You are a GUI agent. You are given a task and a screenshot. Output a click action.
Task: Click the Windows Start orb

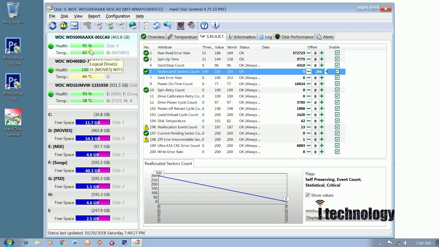point(9,243)
